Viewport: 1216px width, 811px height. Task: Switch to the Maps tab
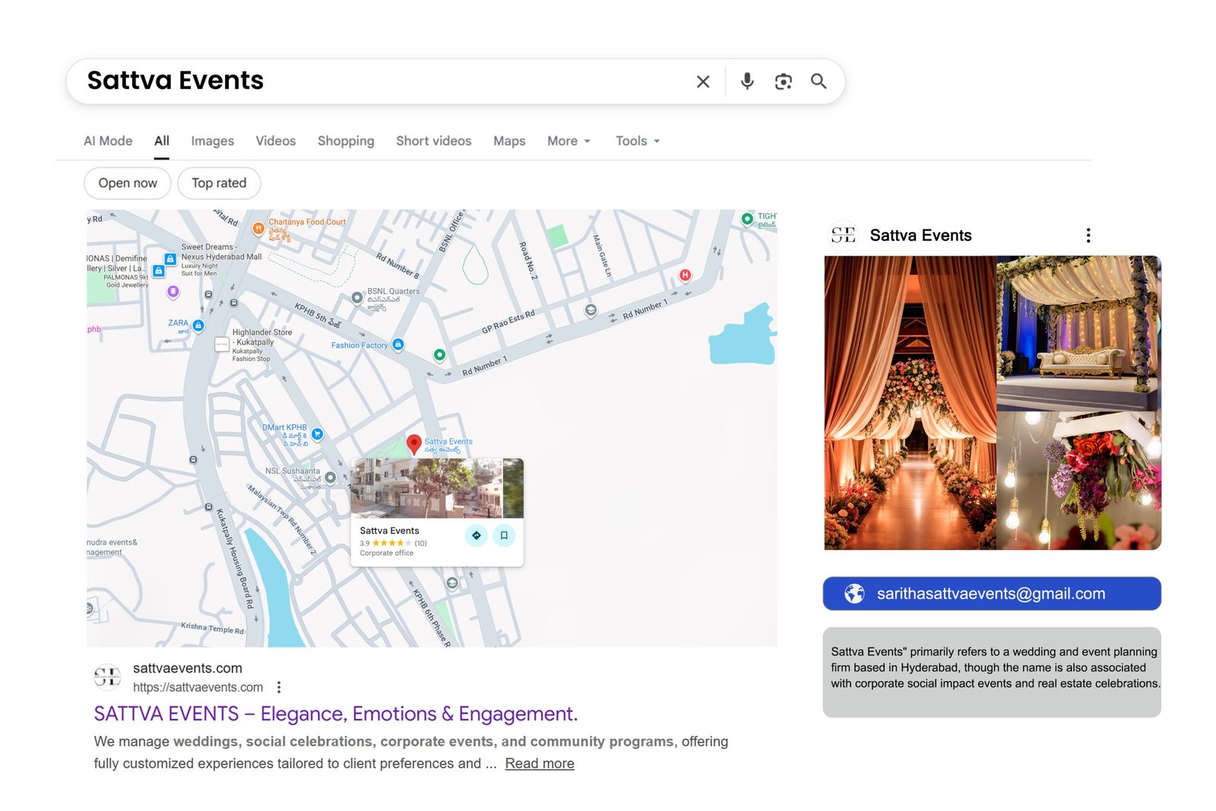click(509, 141)
